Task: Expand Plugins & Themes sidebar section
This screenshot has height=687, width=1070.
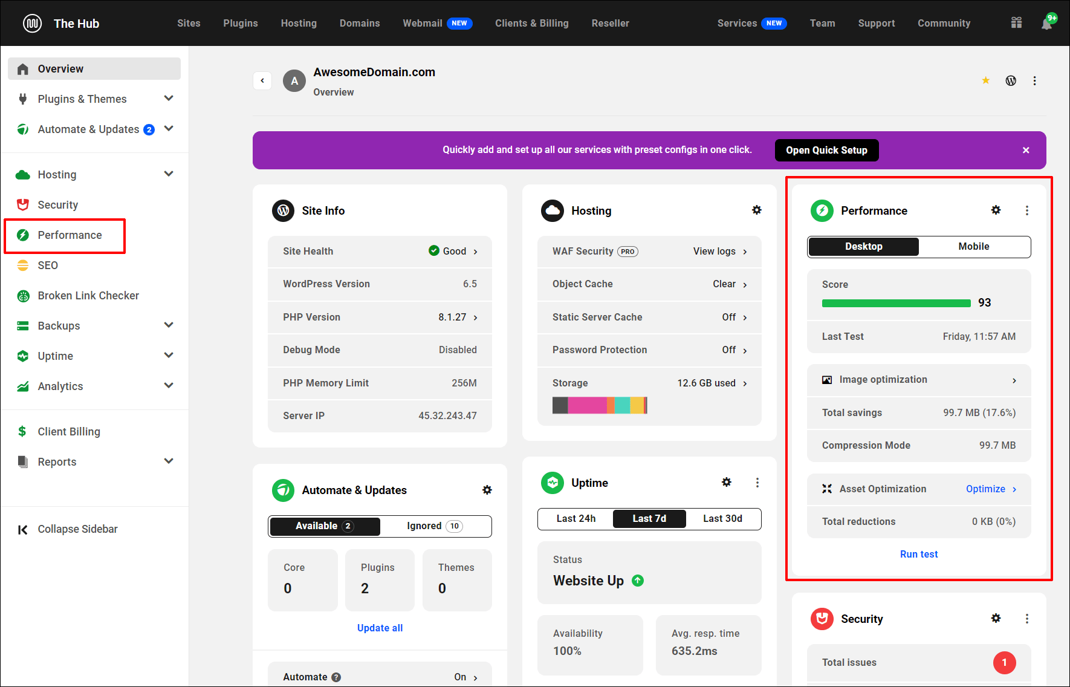Action: coord(169,98)
